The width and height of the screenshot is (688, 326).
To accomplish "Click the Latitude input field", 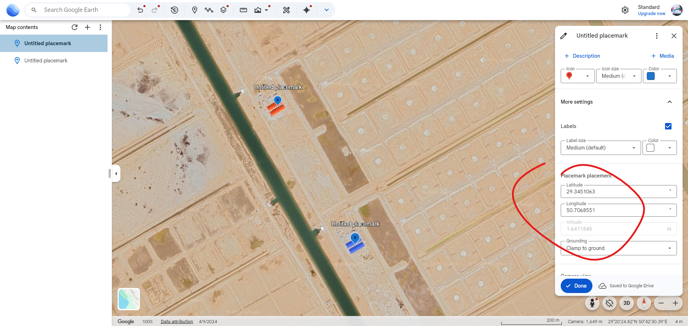I will tap(619, 192).
